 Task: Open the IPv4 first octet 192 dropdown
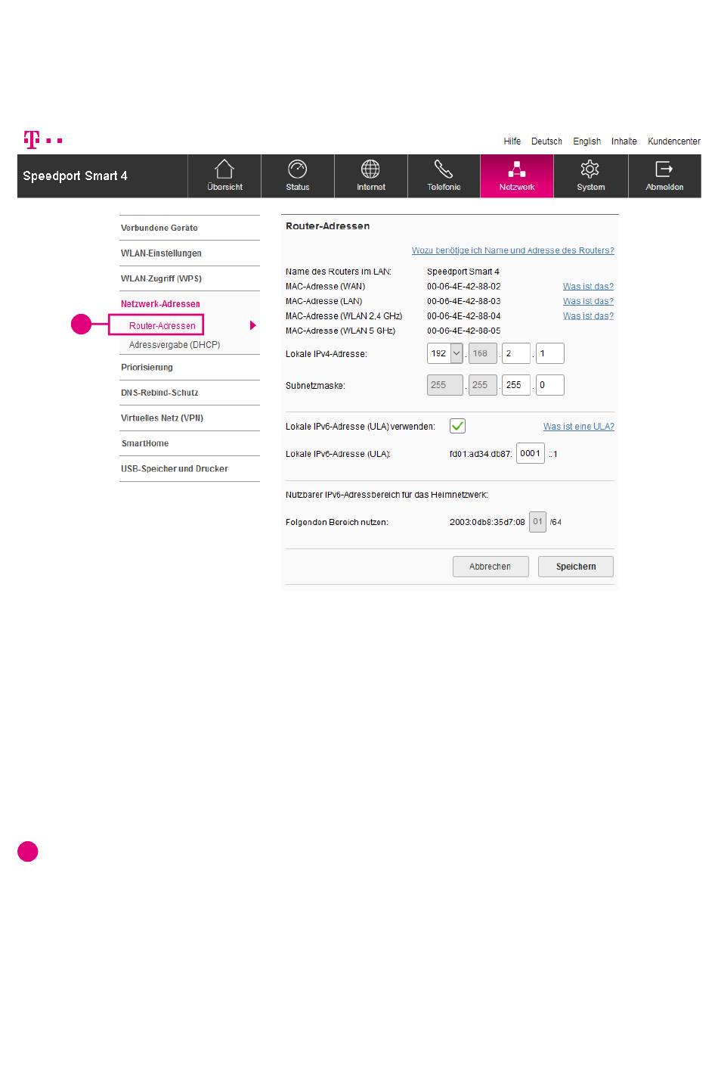pos(444,353)
